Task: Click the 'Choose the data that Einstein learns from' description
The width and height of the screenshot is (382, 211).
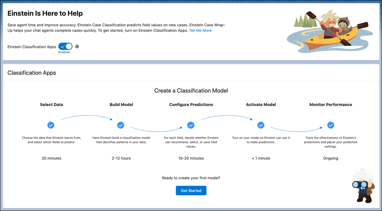Action: (51, 140)
